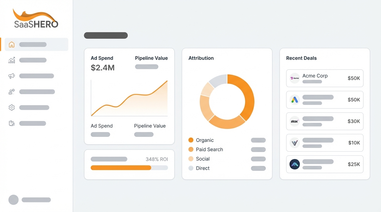Open the campaigns megaphone icon

click(x=12, y=76)
